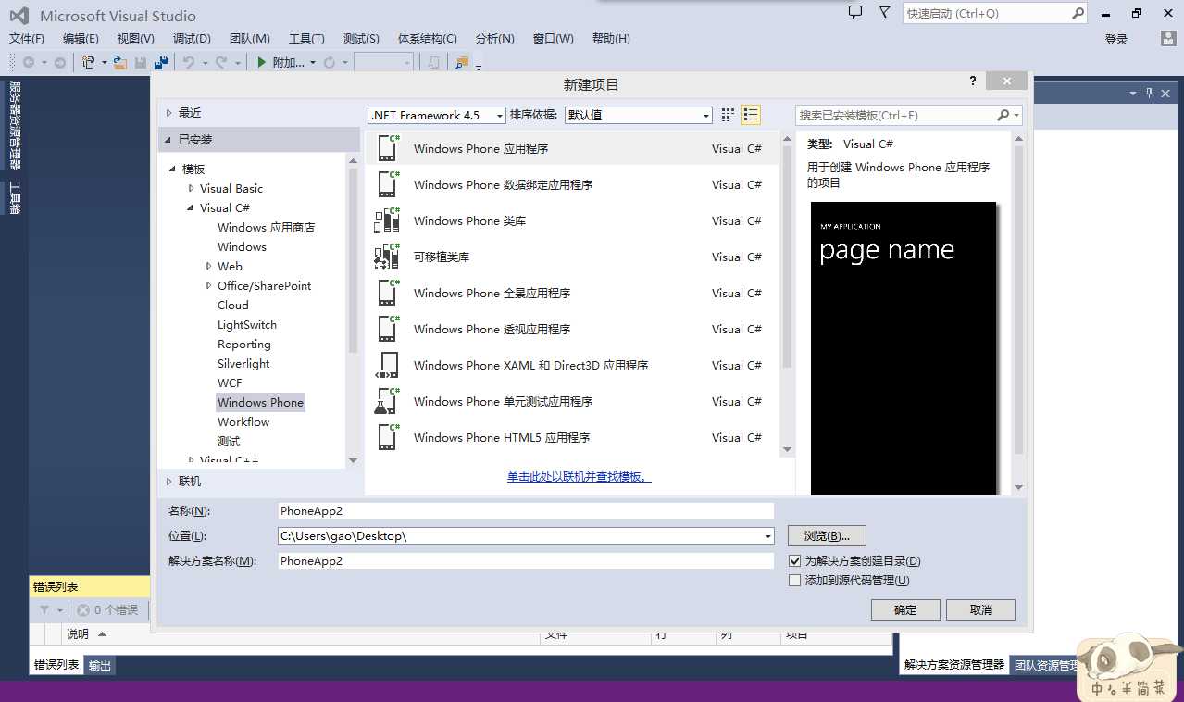Click the Open File folder toolbar icon

pos(120,62)
